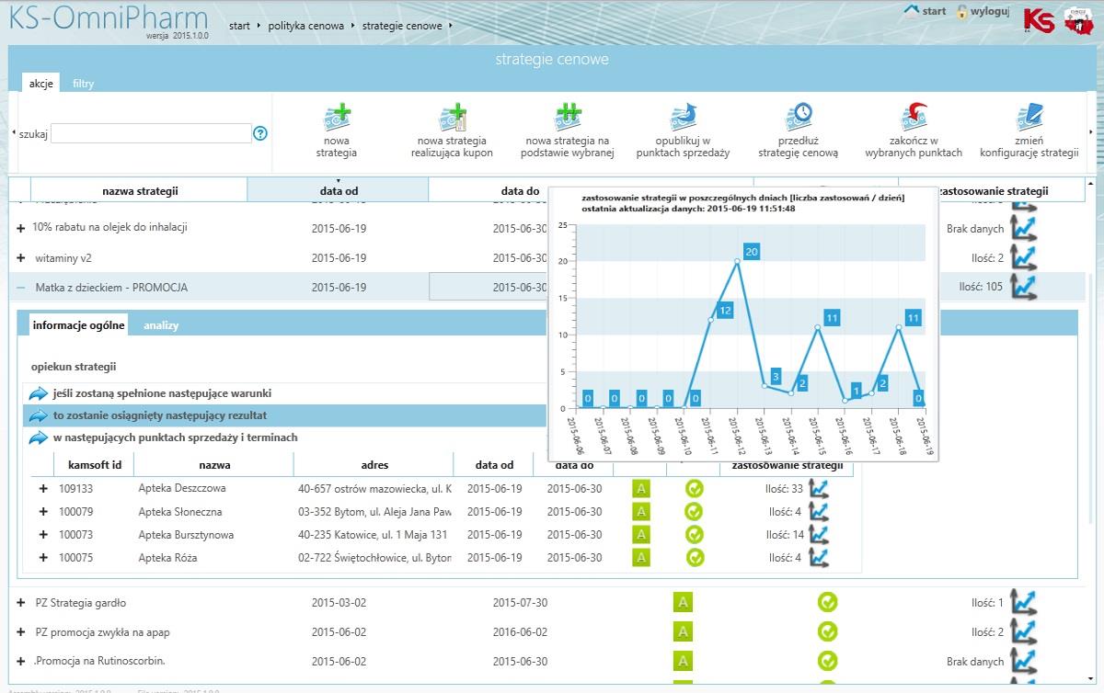The image size is (1104, 693).
Task: Show usage chart for Apteka Słoneczna
Action: point(818,511)
